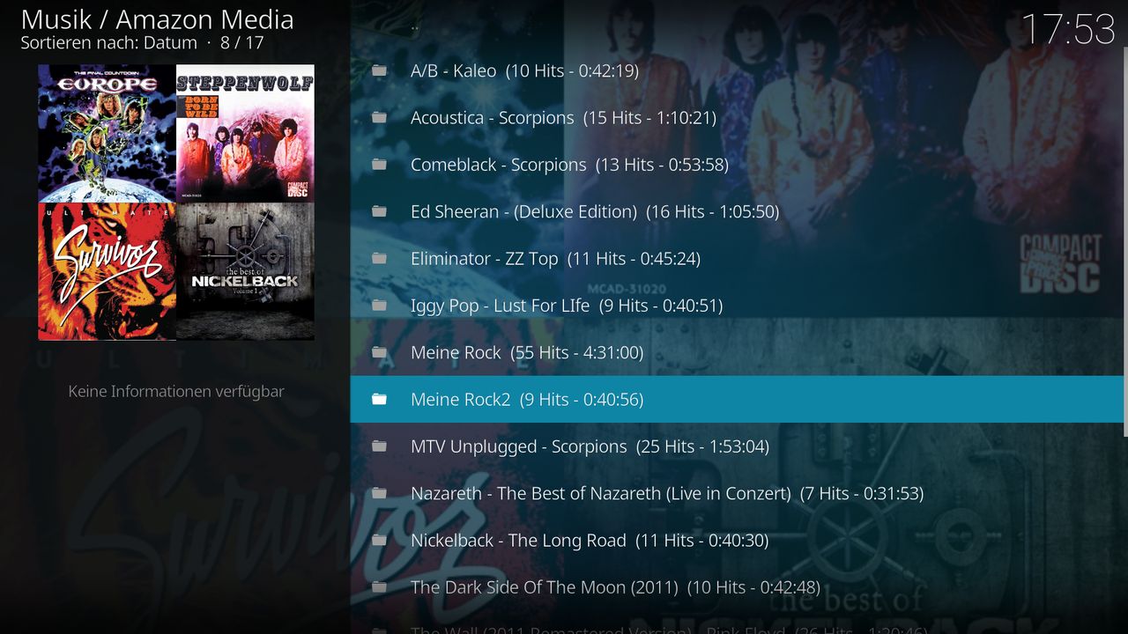This screenshot has width=1128, height=634.
Task: Select the folder icon for Comeblack - Scorpions
Action: 379,165
